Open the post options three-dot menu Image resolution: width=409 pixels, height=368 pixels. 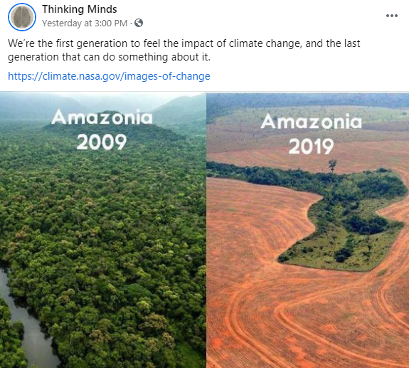coord(391,16)
